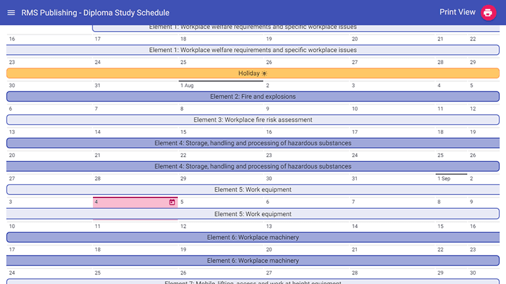Select the first Element 4 hazardous substances bar
Image resolution: width=506 pixels, height=284 pixels.
253,143
